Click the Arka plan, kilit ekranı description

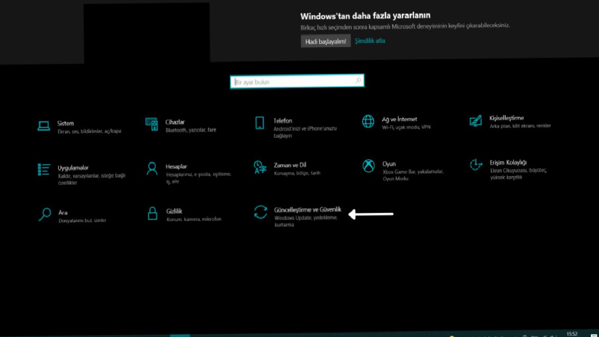pos(520,125)
